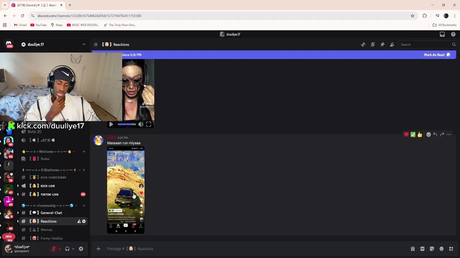Screen dimensions: 460x258
Task: Open the KICK-SUBSCRIBER channel
Action: [x=53, y=177]
